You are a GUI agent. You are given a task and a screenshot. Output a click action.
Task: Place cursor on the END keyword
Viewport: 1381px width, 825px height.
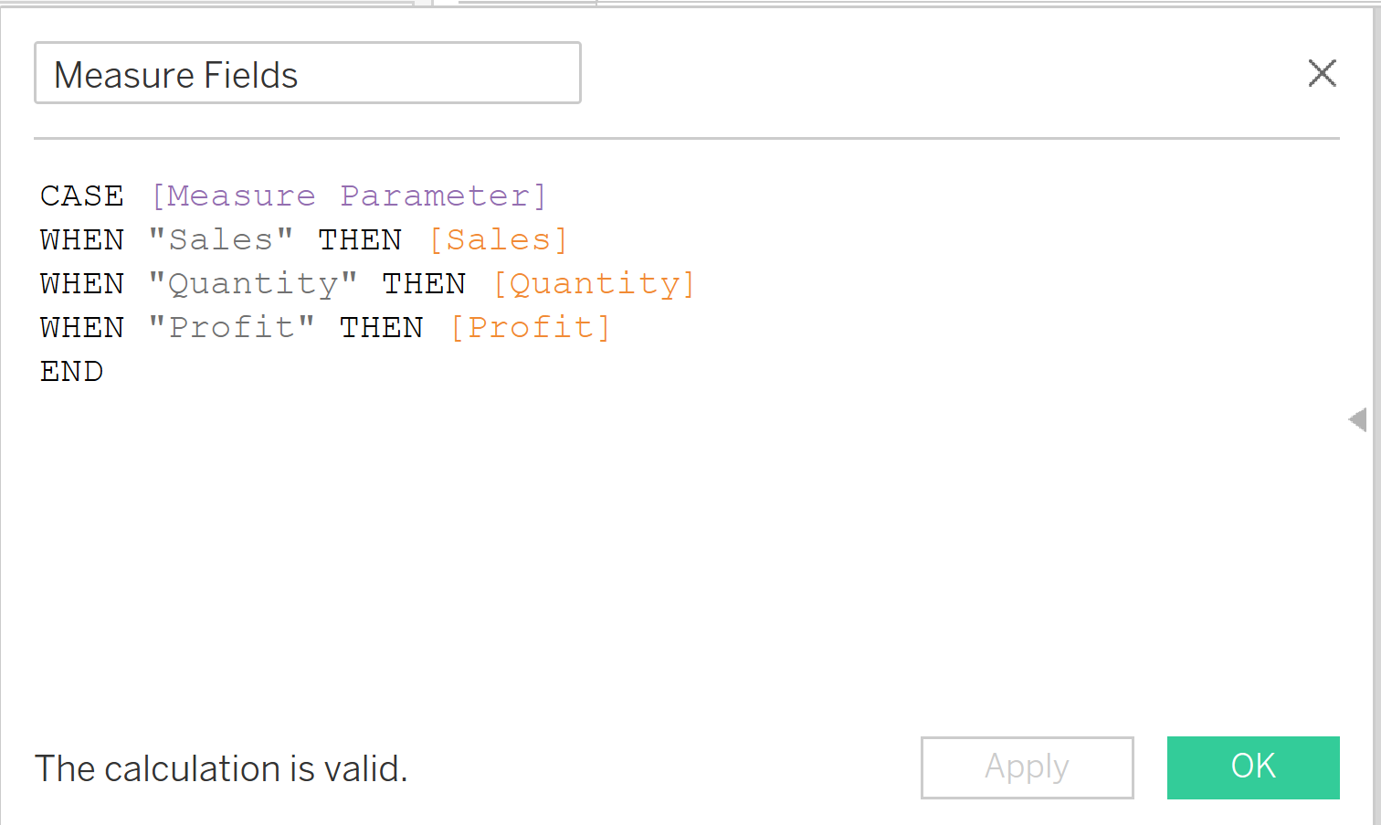(x=72, y=372)
